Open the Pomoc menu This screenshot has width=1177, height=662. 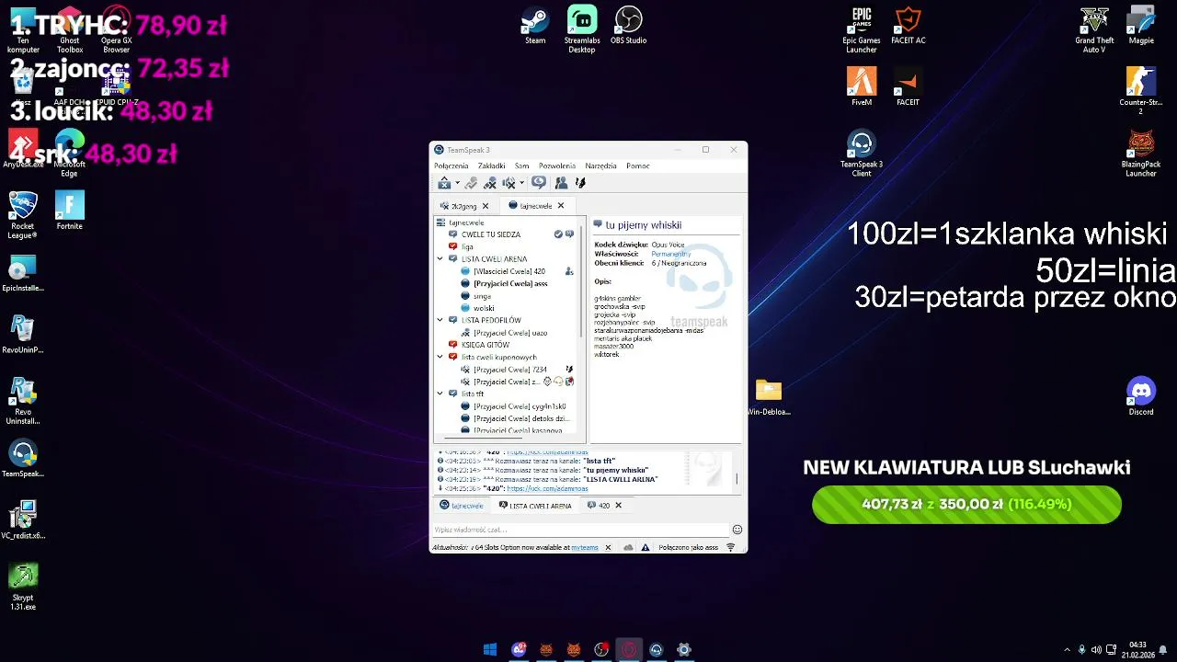pyautogui.click(x=638, y=166)
